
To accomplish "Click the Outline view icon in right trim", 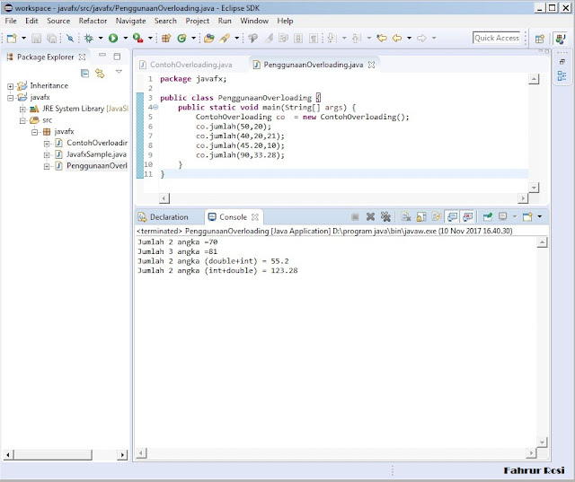I will (x=562, y=76).
